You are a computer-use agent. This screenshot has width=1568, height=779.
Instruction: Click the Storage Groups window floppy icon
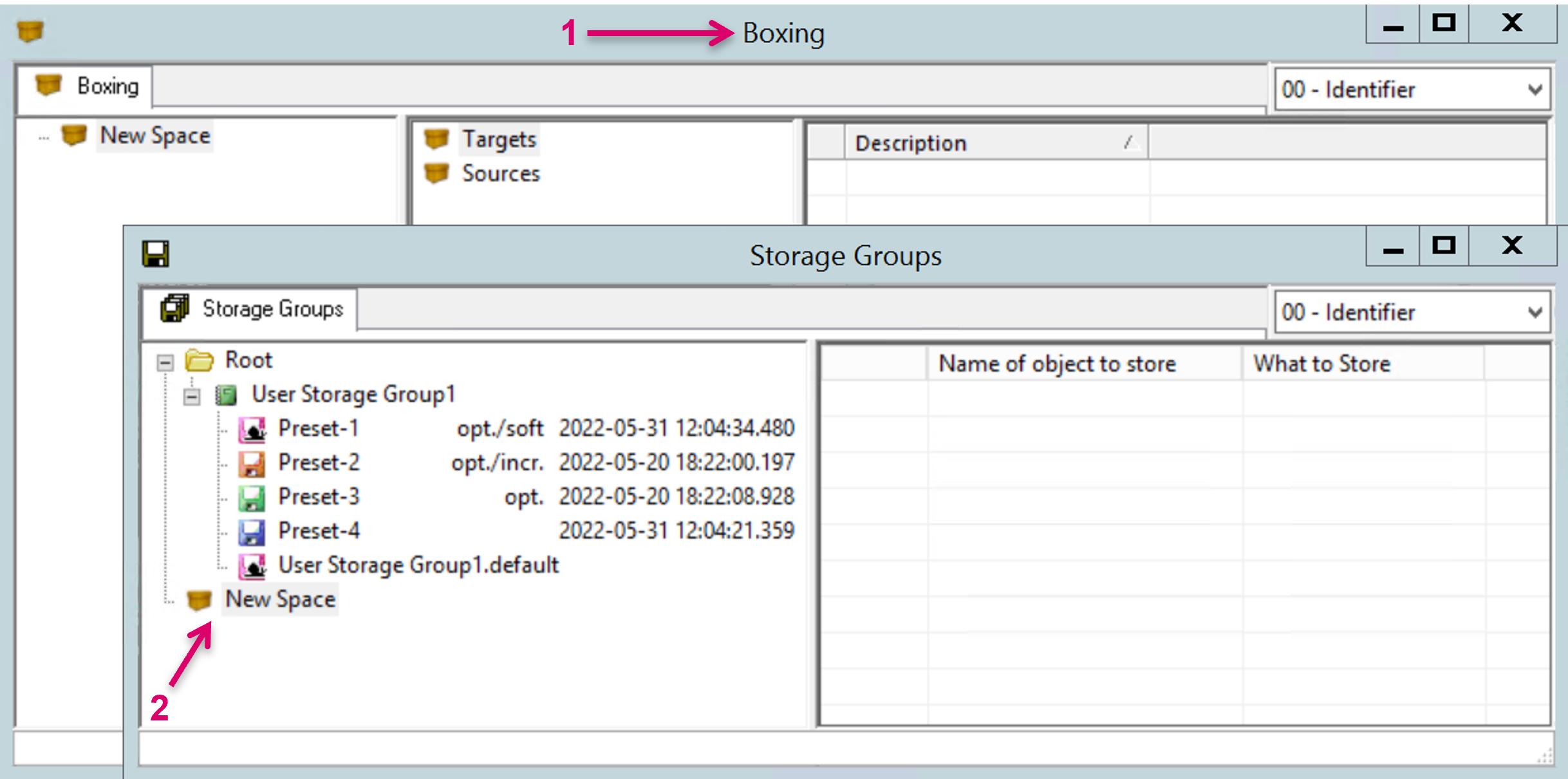pos(156,254)
